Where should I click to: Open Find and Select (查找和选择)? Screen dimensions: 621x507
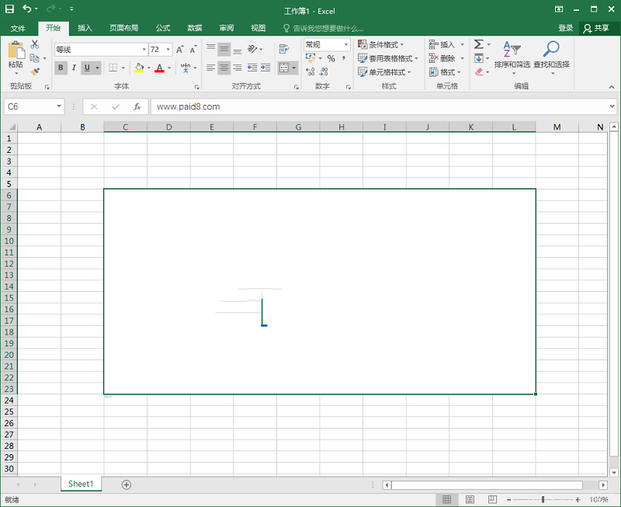(551, 57)
